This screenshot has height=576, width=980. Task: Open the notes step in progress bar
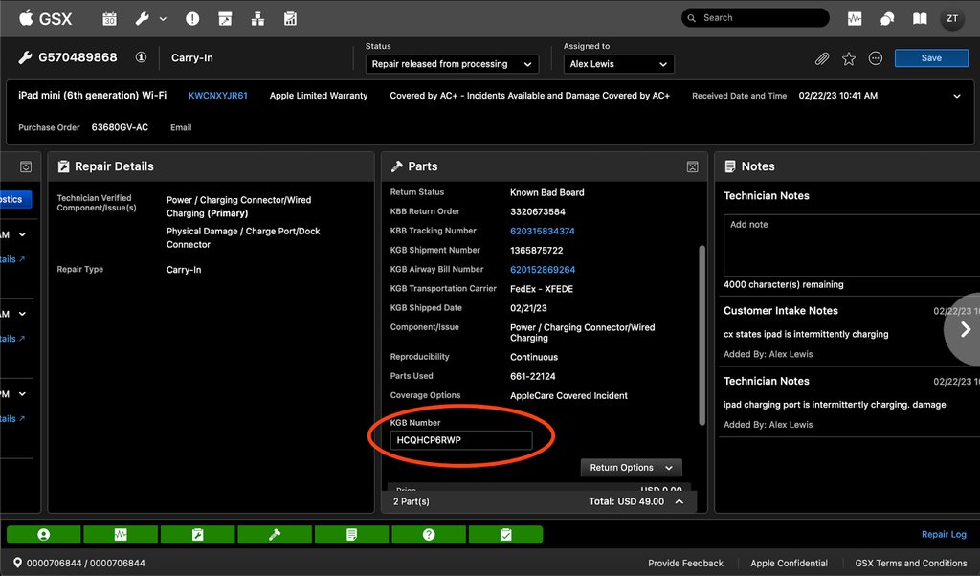(x=351, y=535)
